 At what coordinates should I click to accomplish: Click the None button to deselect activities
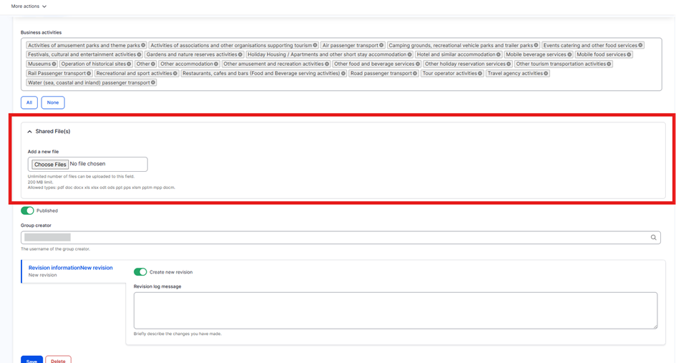click(x=53, y=102)
